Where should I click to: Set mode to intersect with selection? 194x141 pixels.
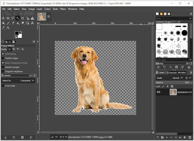[x=23, y=49]
